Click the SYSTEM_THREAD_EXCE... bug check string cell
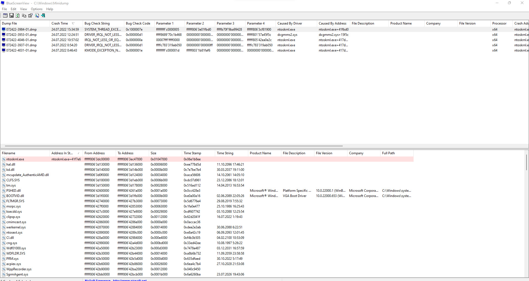 coord(103,29)
